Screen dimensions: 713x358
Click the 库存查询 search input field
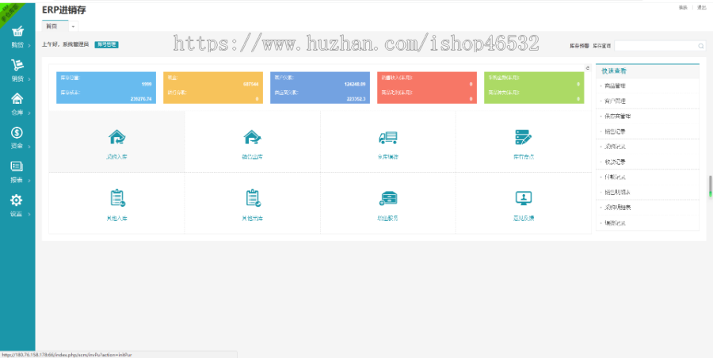pos(654,46)
